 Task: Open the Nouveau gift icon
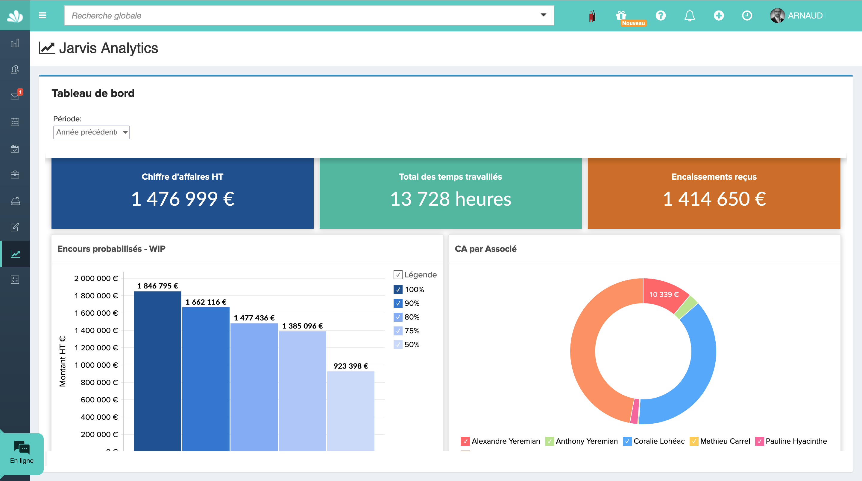[x=621, y=15]
